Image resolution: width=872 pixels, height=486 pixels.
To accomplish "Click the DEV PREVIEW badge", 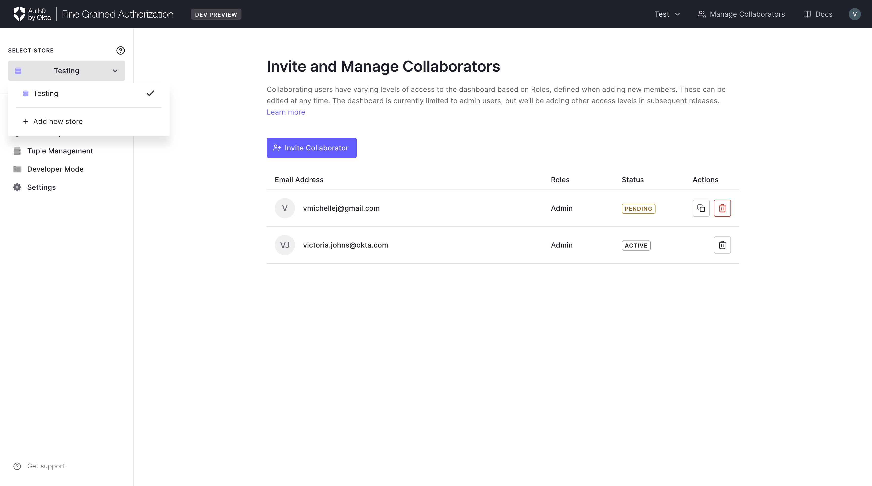I will [x=216, y=15].
